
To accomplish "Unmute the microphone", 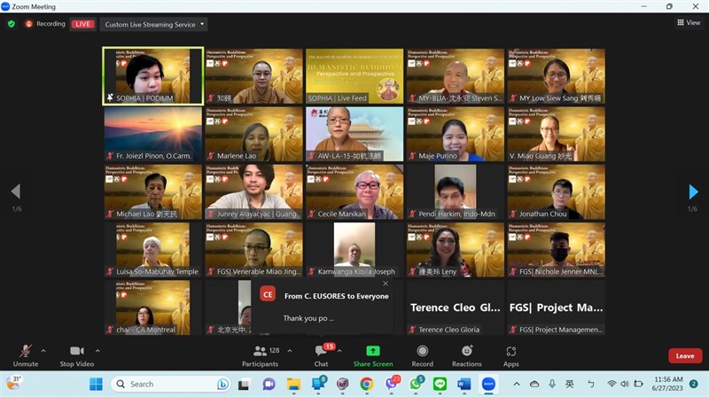I will click(x=25, y=355).
